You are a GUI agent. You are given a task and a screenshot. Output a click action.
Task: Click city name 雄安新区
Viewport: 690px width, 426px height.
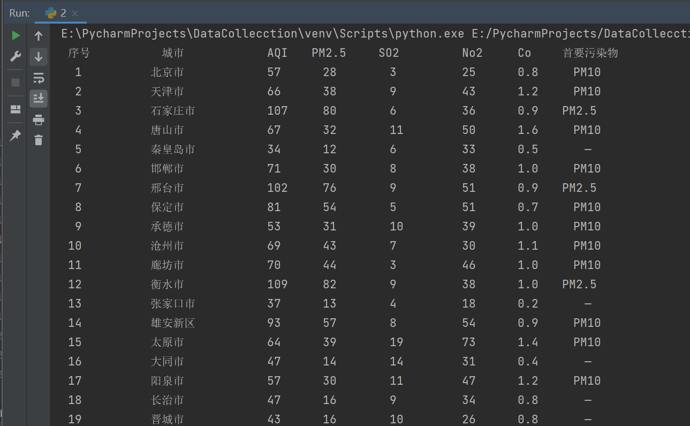click(x=173, y=323)
